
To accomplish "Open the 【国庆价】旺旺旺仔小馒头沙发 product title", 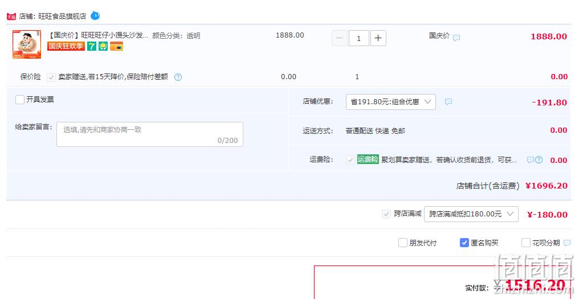I will click(x=98, y=35).
